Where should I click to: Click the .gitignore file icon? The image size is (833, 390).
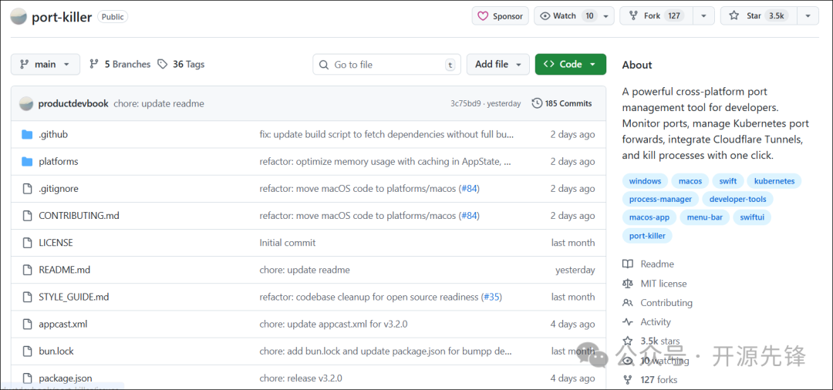27,188
